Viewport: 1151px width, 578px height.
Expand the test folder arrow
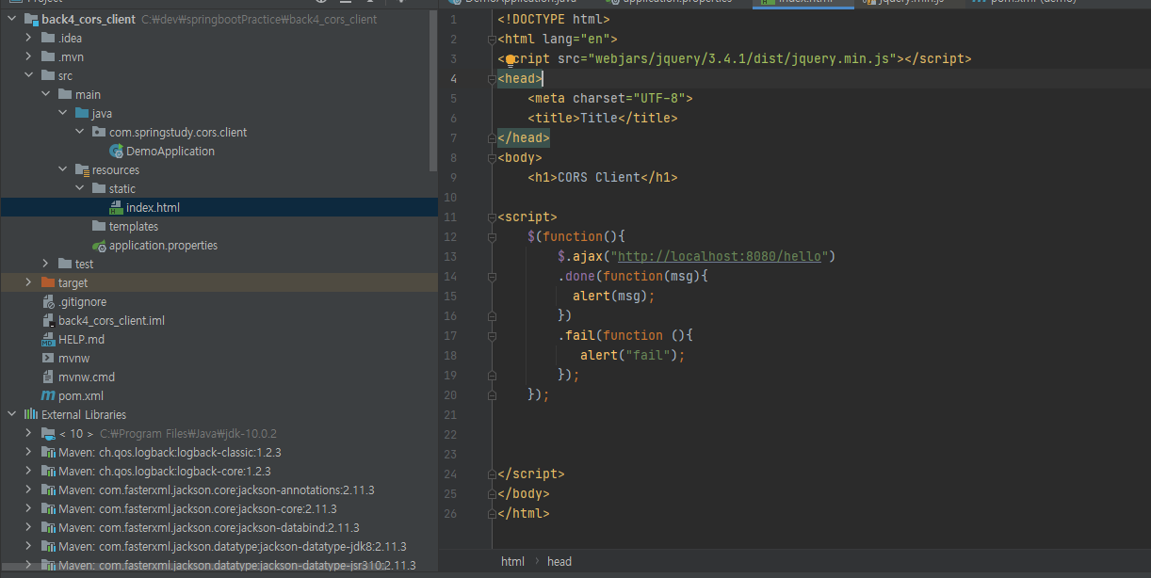46,264
